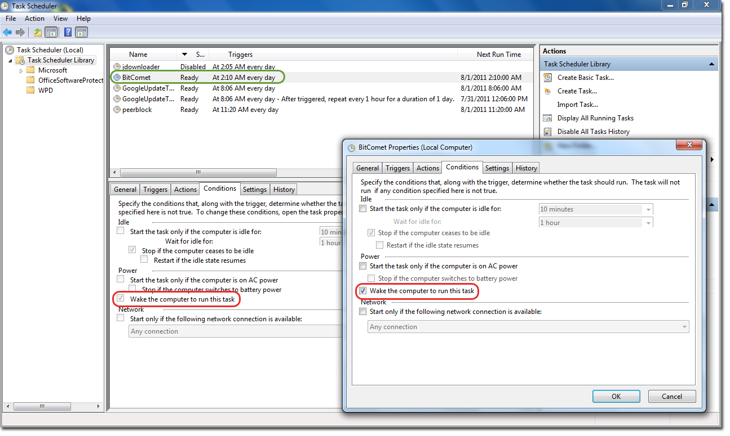Click the Up One Level folder icon
Image resolution: width=730 pixels, height=436 pixels.
[x=37, y=32]
